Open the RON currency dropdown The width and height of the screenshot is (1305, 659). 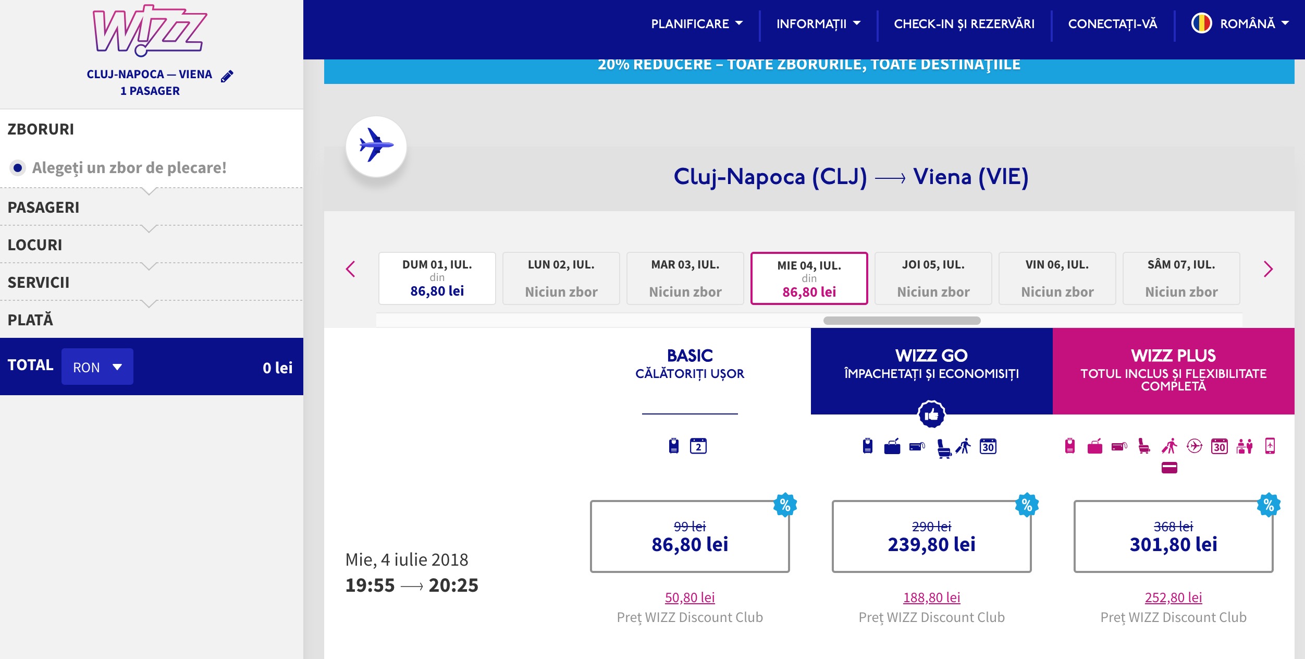point(97,367)
